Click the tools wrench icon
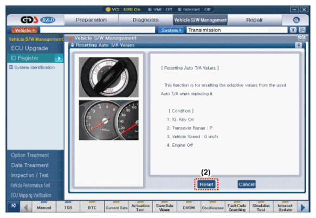Viewport: 316px width, 218px height. pyautogui.click(x=14, y=206)
